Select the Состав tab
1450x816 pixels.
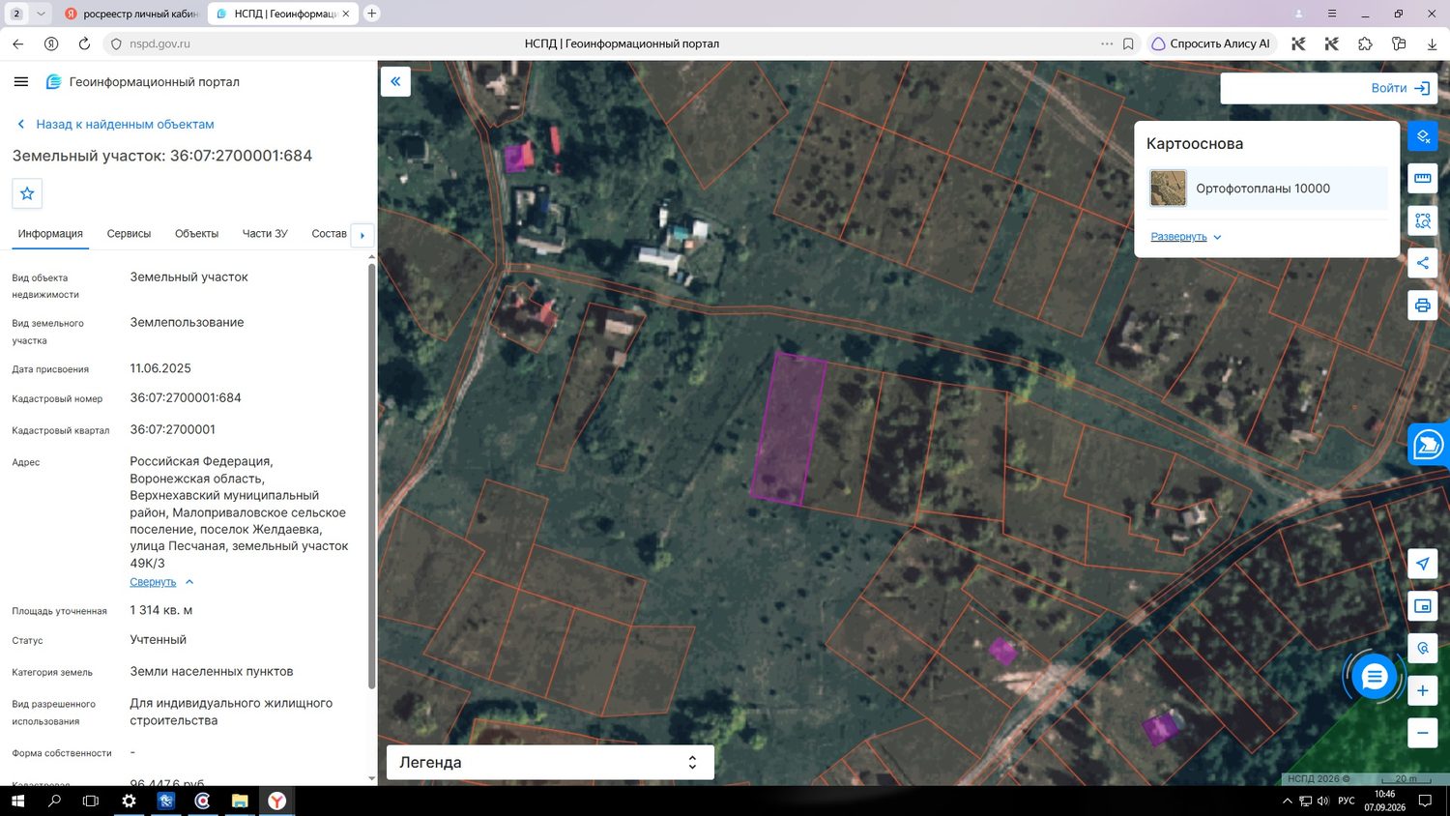click(329, 234)
